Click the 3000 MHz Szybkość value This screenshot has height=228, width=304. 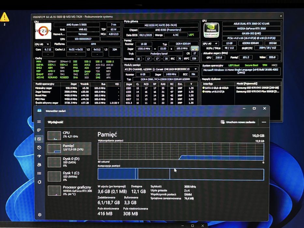coord(190,187)
